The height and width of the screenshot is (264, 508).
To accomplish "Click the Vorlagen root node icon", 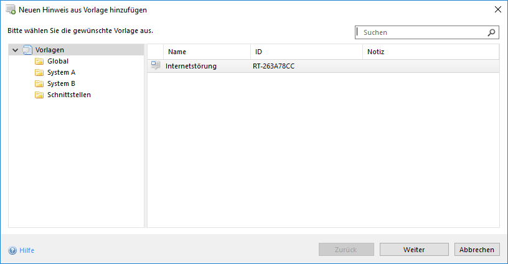I will 27,50.
